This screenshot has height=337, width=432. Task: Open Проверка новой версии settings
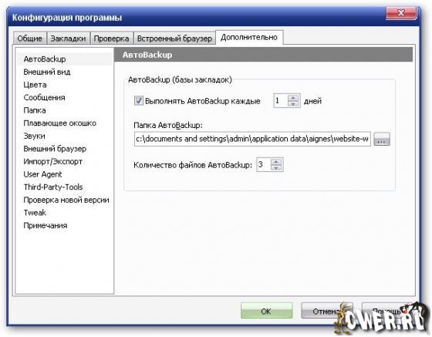coord(66,200)
